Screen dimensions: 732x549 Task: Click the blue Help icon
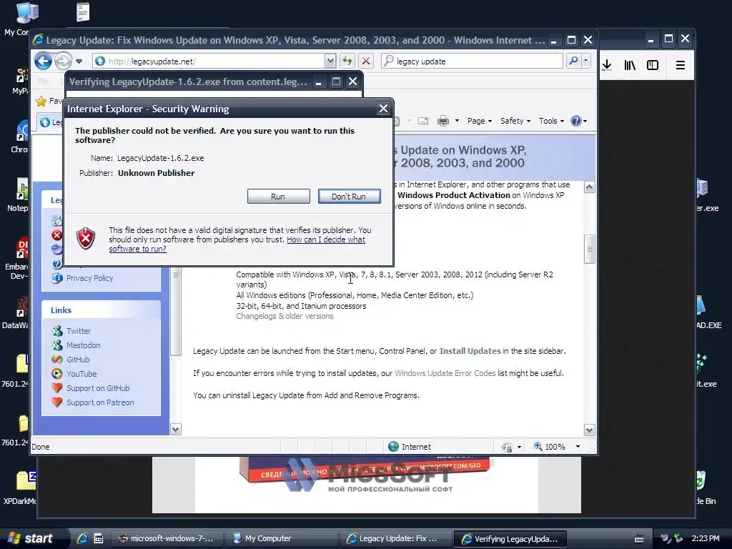tap(576, 121)
